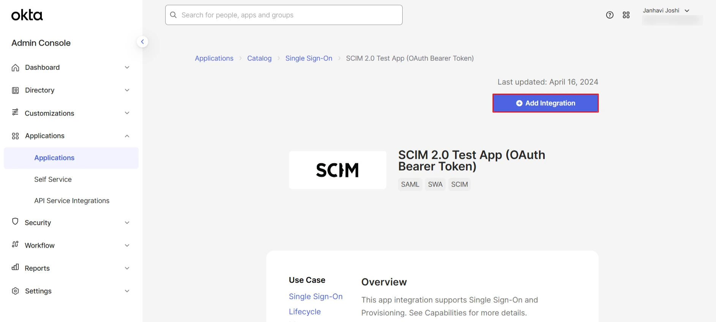This screenshot has width=716, height=322.
Task: Click the Security shield icon
Action: (15, 221)
